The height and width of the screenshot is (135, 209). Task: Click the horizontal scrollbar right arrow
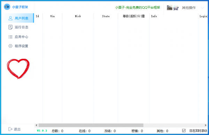coord(206,125)
